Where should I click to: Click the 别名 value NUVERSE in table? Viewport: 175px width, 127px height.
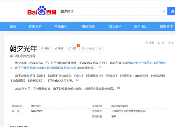[37, 111]
